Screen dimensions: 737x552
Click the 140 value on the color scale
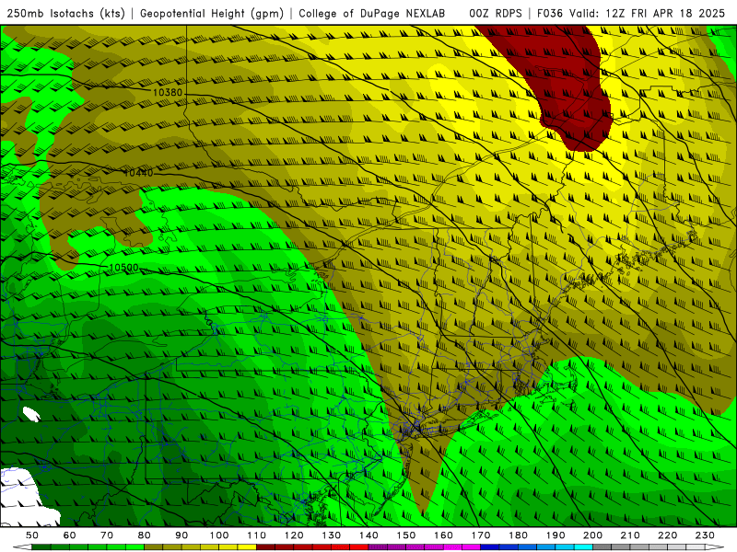(368, 535)
